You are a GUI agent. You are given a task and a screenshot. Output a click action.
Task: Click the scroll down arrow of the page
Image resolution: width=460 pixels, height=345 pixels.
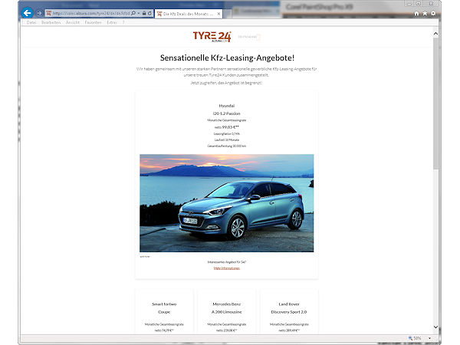[435, 327]
